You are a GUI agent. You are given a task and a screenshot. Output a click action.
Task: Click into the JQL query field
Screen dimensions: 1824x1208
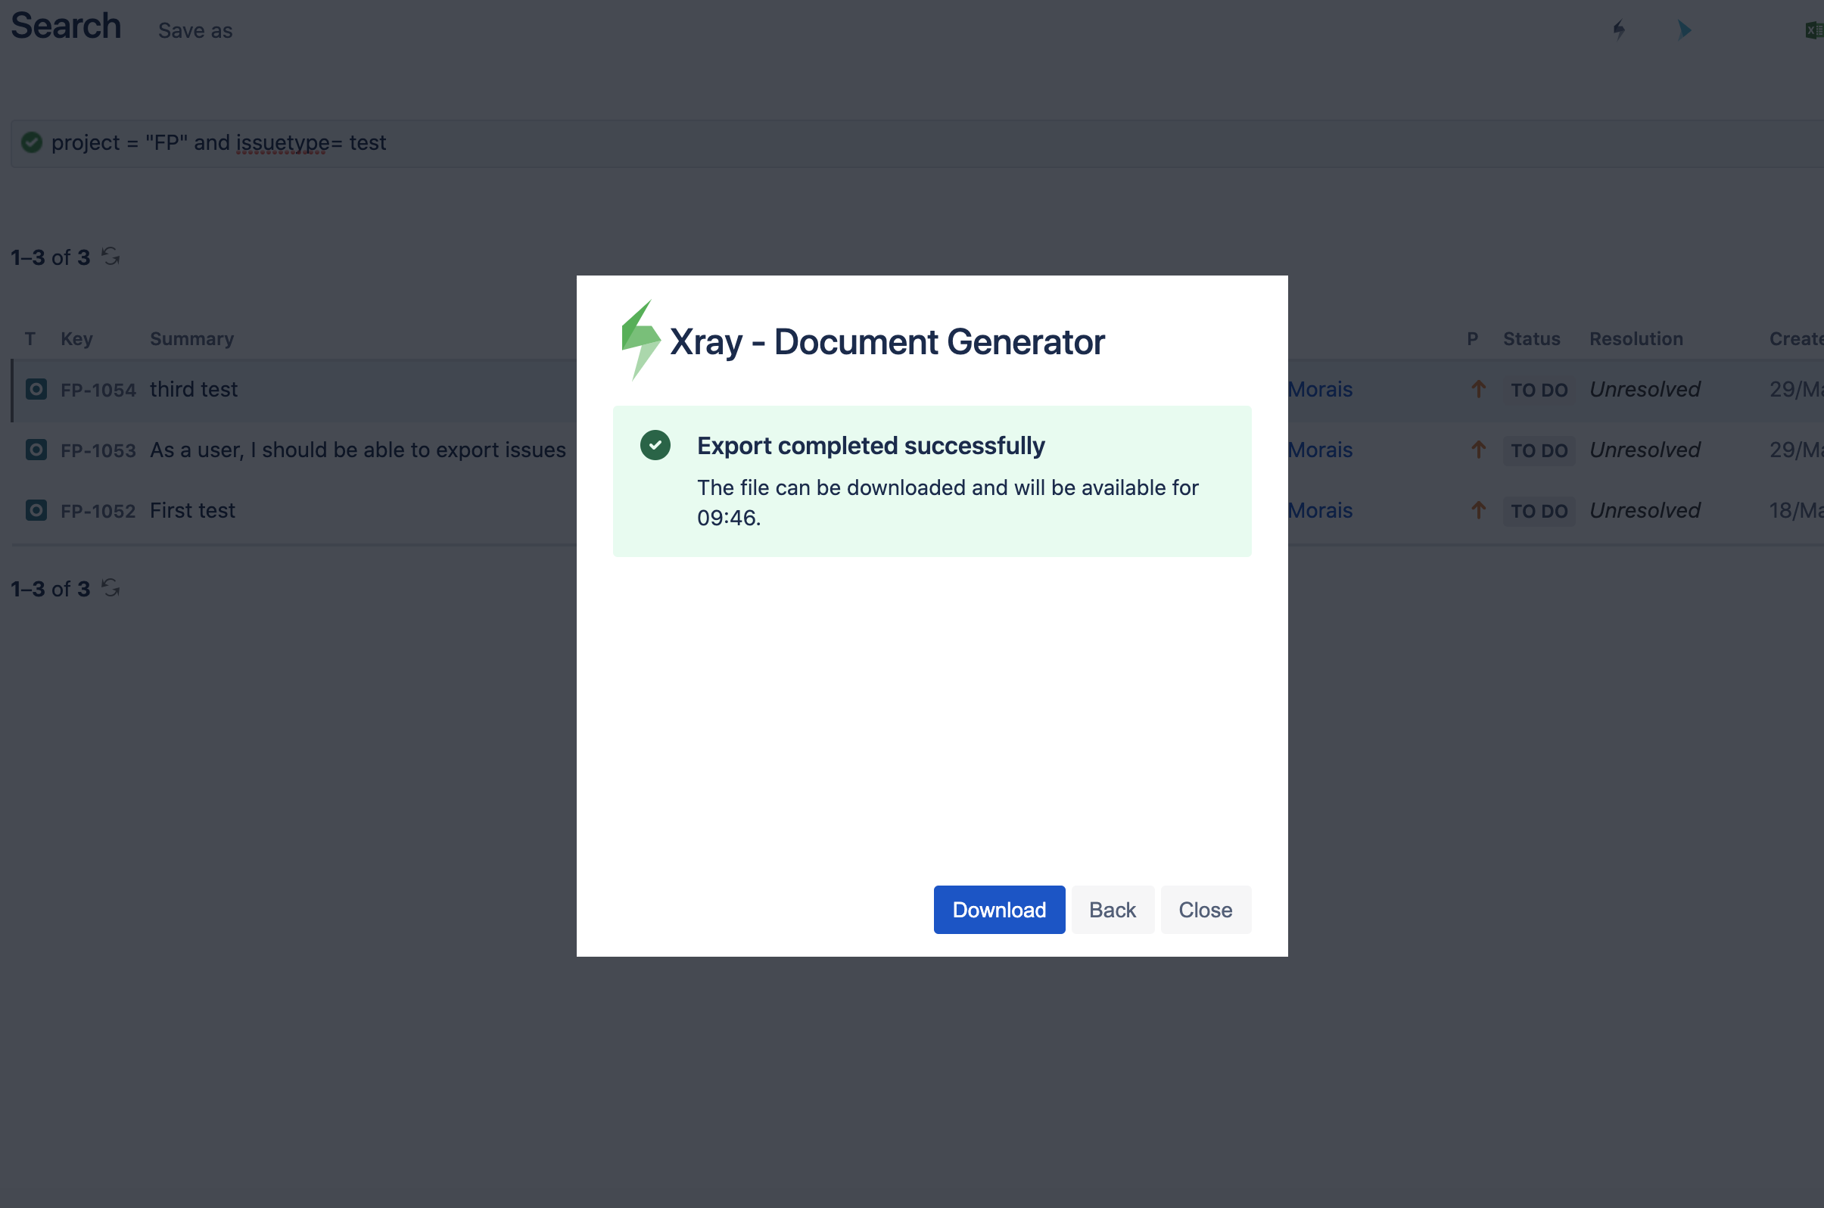[x=917, y=143]
